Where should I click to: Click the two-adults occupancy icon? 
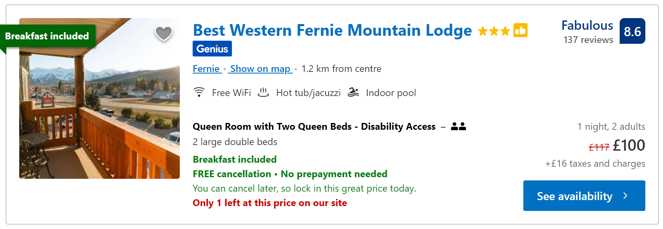click(458, 127)
